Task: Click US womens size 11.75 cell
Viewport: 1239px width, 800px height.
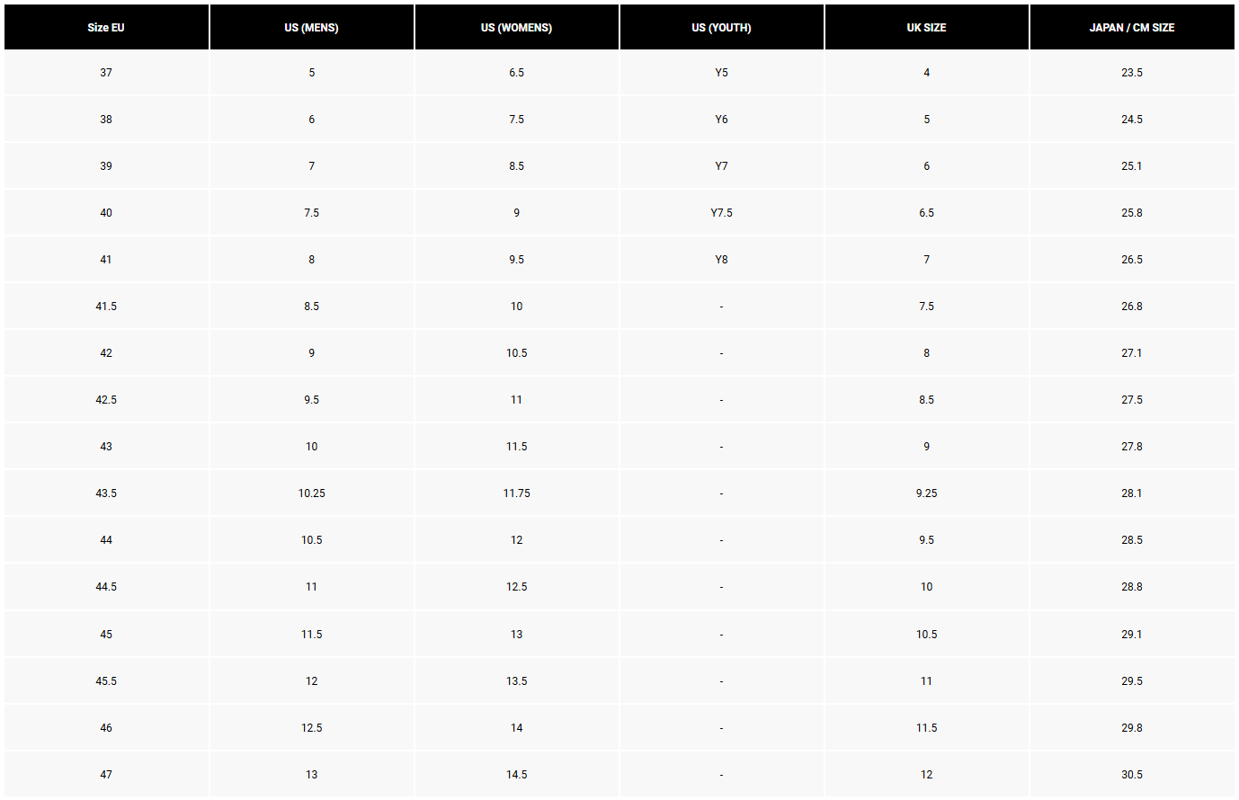Action: (x=516, y=493)
